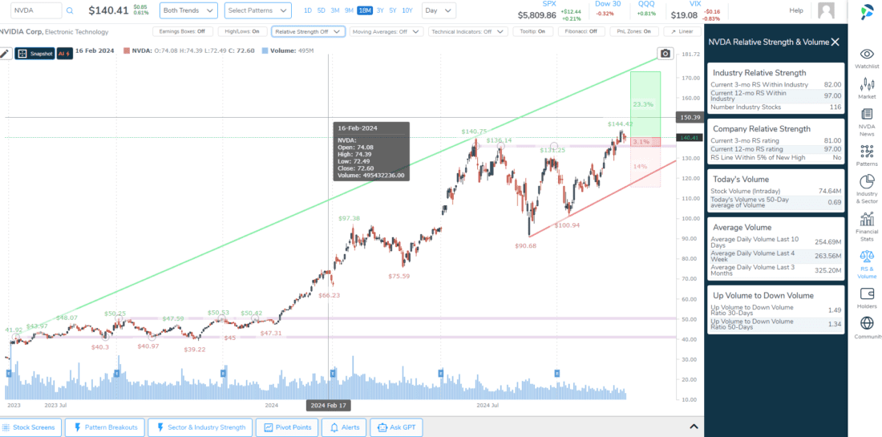The image size is (882, 437).
Task: Click the QQQ index link
Action: coord(646,3)
